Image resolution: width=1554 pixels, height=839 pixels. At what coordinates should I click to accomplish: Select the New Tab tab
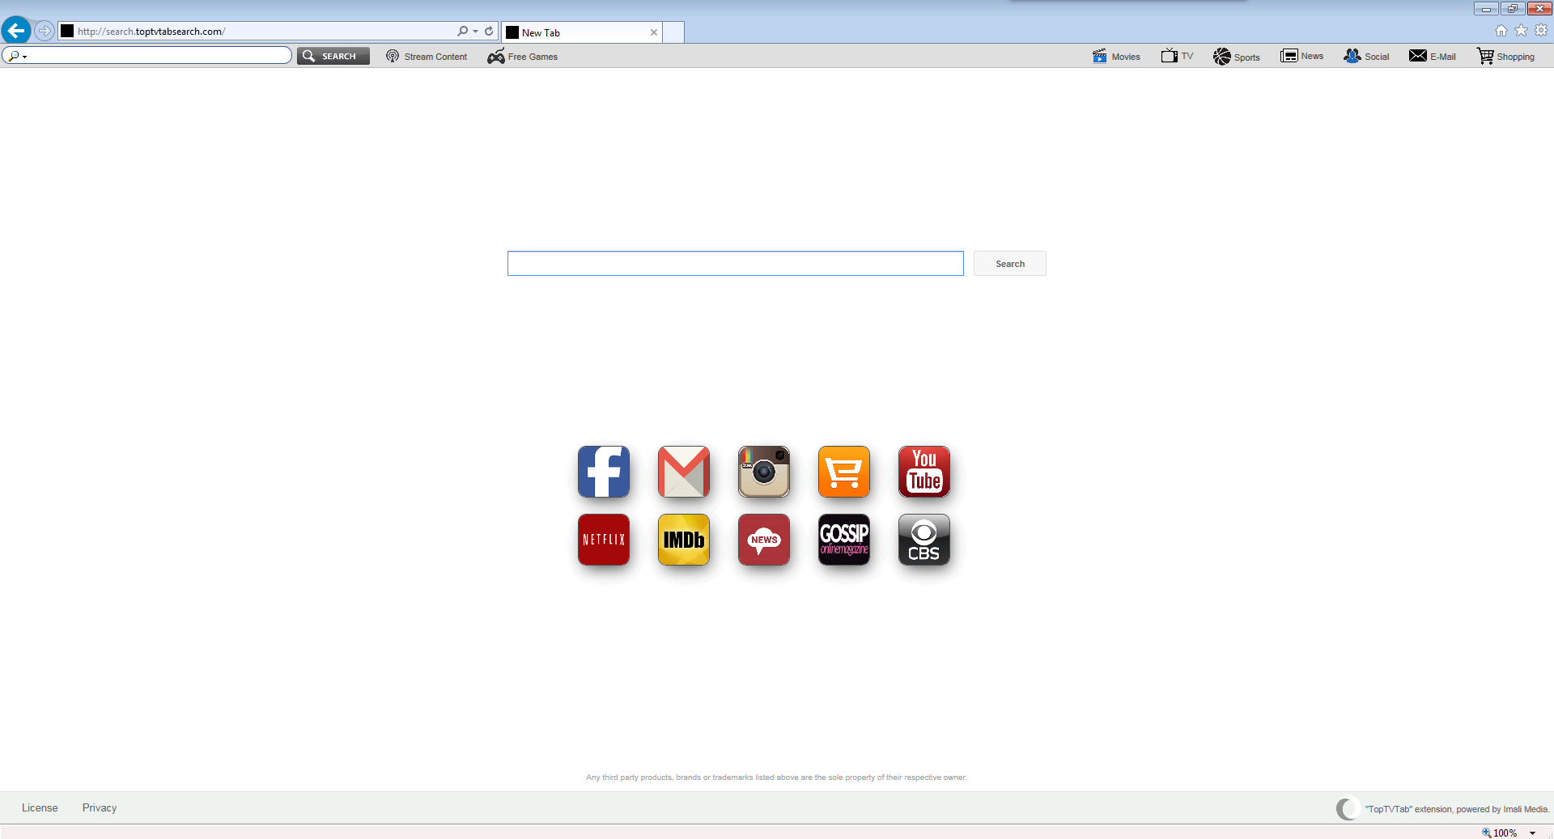(581, 32)
